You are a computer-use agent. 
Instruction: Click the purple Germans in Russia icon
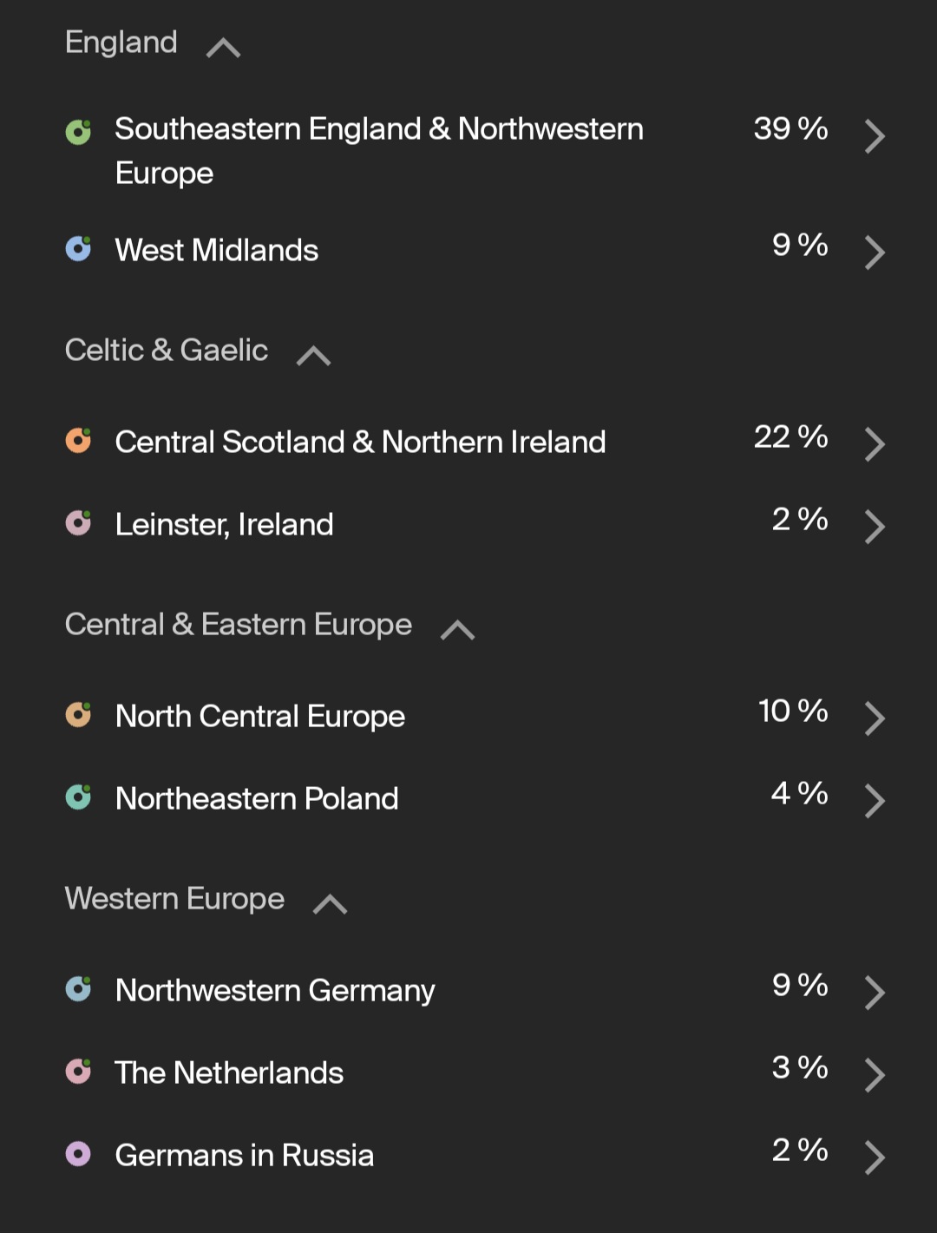pyautogui.click(x=78, y=1154)
